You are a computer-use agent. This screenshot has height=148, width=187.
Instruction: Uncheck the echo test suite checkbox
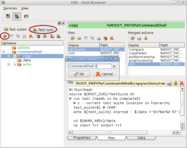(15, 64)
